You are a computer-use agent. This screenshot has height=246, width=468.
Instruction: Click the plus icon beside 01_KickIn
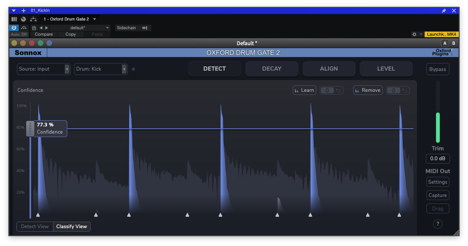point(24,11)
